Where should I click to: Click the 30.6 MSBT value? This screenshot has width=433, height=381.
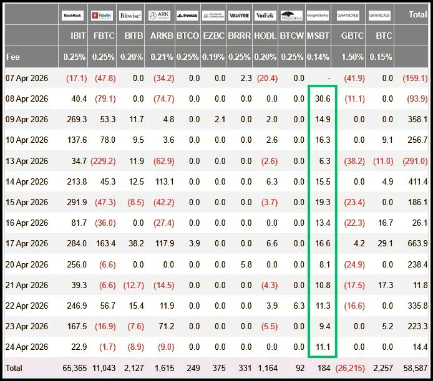323,99
